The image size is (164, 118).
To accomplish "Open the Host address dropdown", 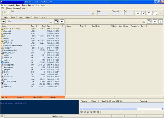I will tap(93, 13).
